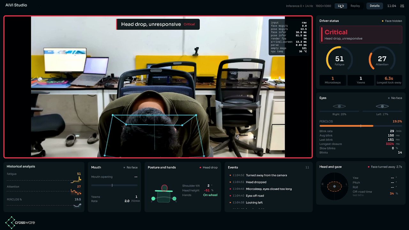Click 'Face turned away 2.7s' indicator
The image size is (409, 230).
click(385, 167)
